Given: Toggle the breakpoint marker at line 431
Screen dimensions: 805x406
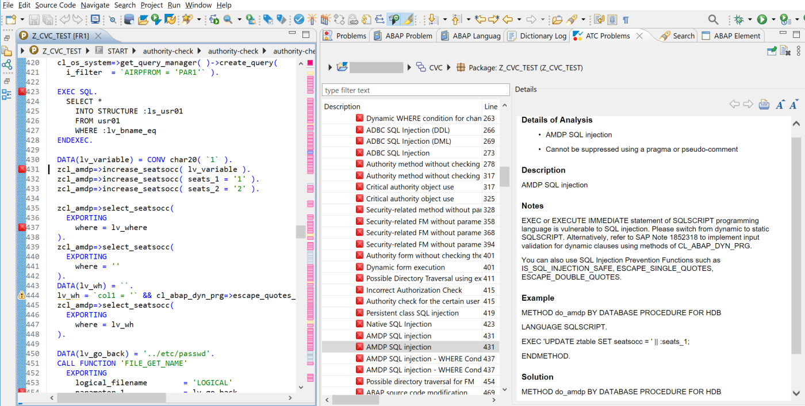Looking at the screenshot, I should (21, 169).
